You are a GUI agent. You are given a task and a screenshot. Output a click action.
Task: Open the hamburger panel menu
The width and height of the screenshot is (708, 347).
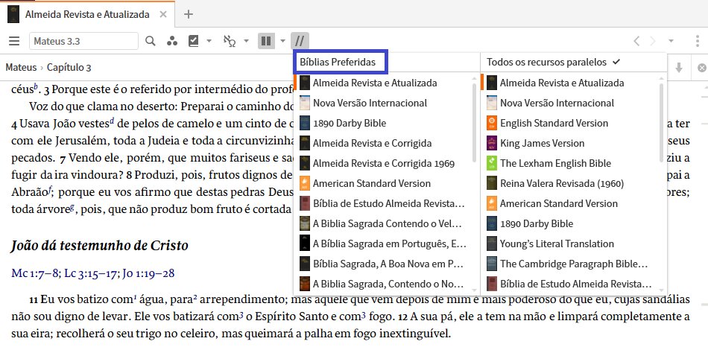[x=14, y=41]
